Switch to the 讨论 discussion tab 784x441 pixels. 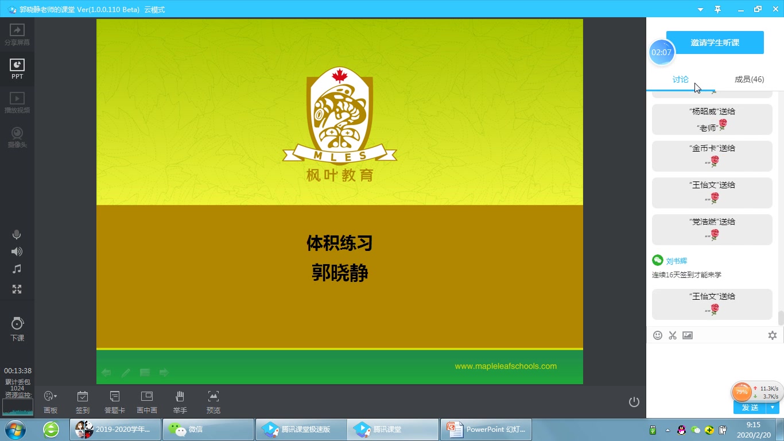681,79
